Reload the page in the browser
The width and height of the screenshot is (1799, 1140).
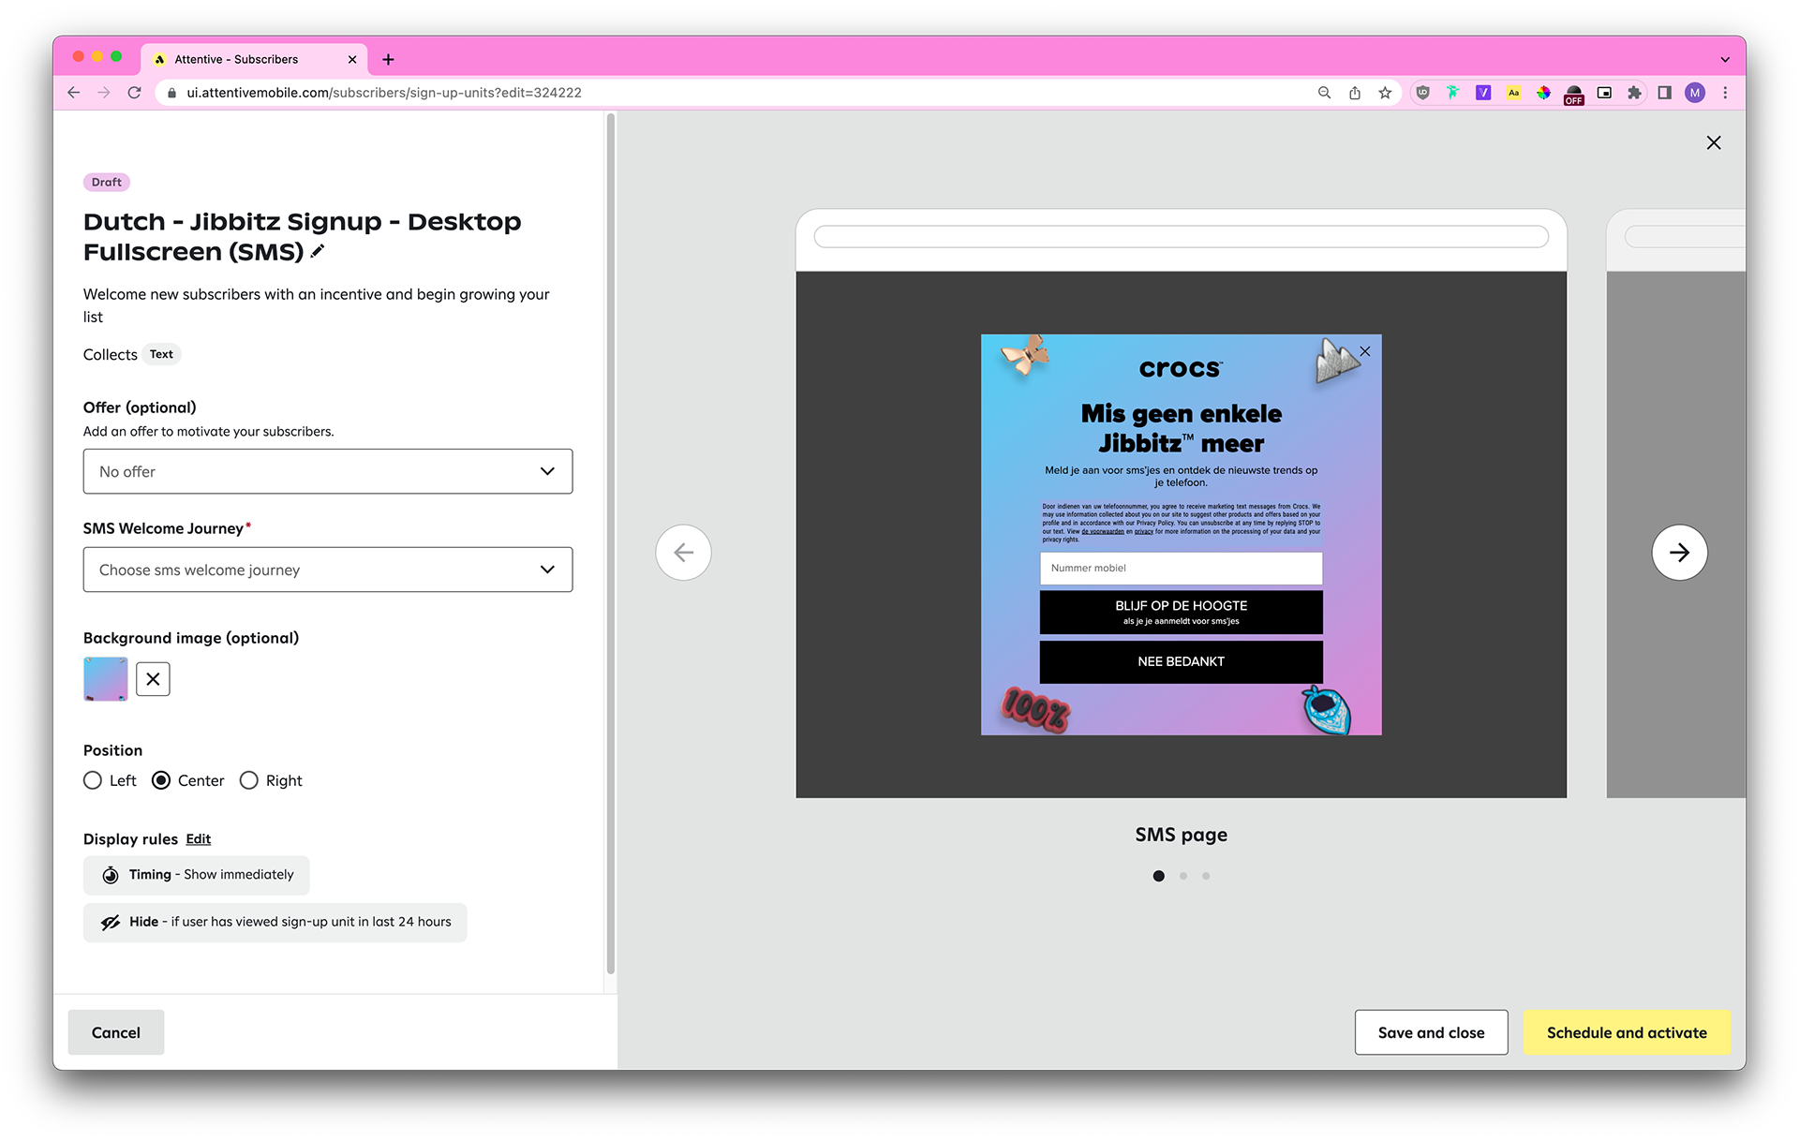click(135, 93)
